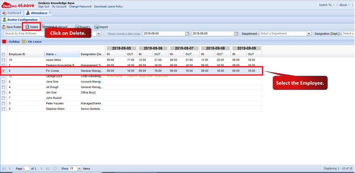Viewport: 355px width, 173px height.
Task: Click the Deskera eLeave logo
Action: pyautogui.click(x=18, y=5)
